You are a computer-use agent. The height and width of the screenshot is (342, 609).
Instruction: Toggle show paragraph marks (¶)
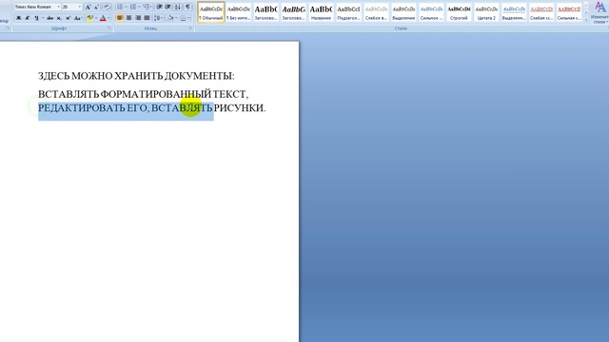(188, 7)
